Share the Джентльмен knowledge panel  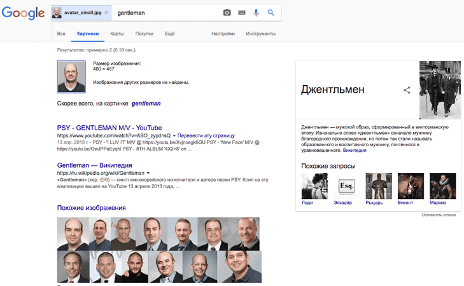point(407,90)
